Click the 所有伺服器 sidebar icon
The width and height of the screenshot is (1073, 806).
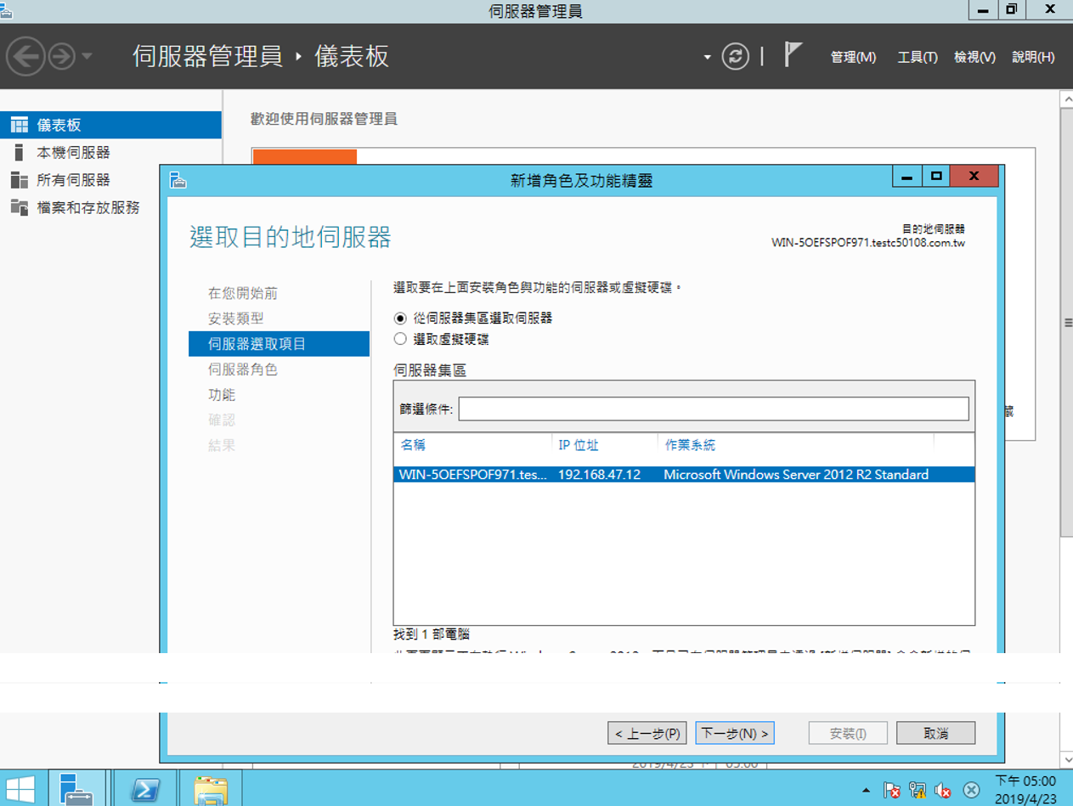pos(19,180)
